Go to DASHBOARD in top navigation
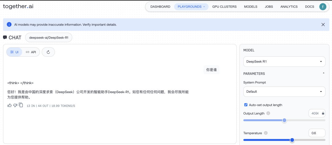332x145 pixels. 160,6
